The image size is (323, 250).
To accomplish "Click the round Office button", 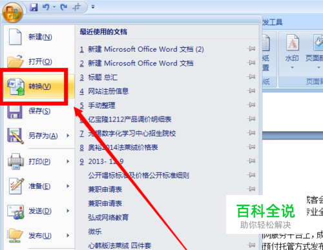I will pos(12,12).
